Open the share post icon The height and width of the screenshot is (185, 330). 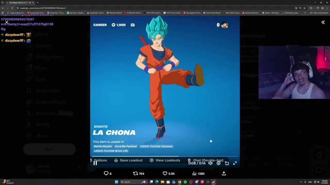[224, 173]
